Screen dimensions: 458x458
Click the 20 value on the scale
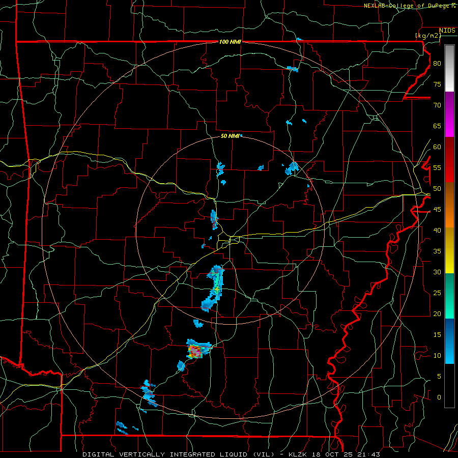coord(437,313)
